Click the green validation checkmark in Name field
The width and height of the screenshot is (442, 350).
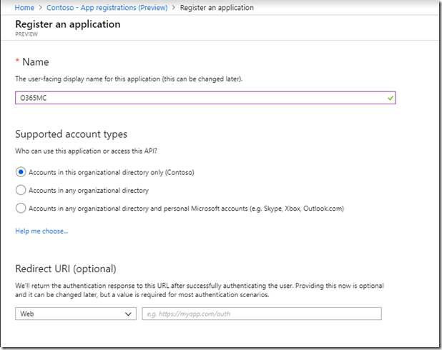click(391, 98)
